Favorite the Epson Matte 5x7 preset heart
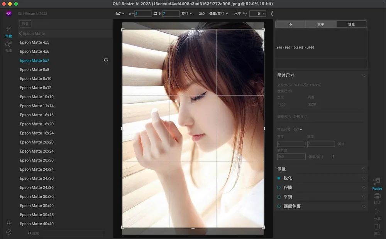386x239 pixels. pos(106,61)
